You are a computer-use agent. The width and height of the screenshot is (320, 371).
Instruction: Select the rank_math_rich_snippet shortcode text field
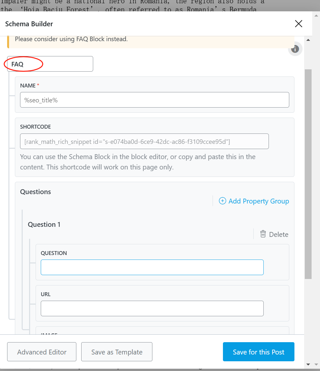[144, 141]
